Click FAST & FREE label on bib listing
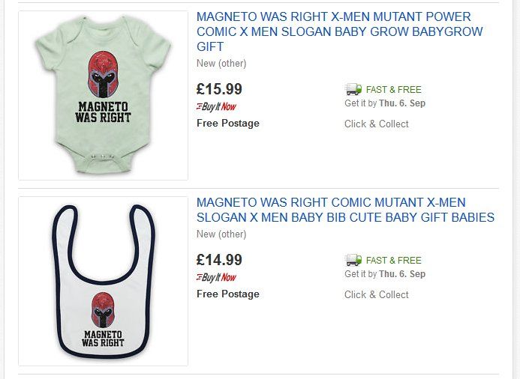 tap(393, 261)
